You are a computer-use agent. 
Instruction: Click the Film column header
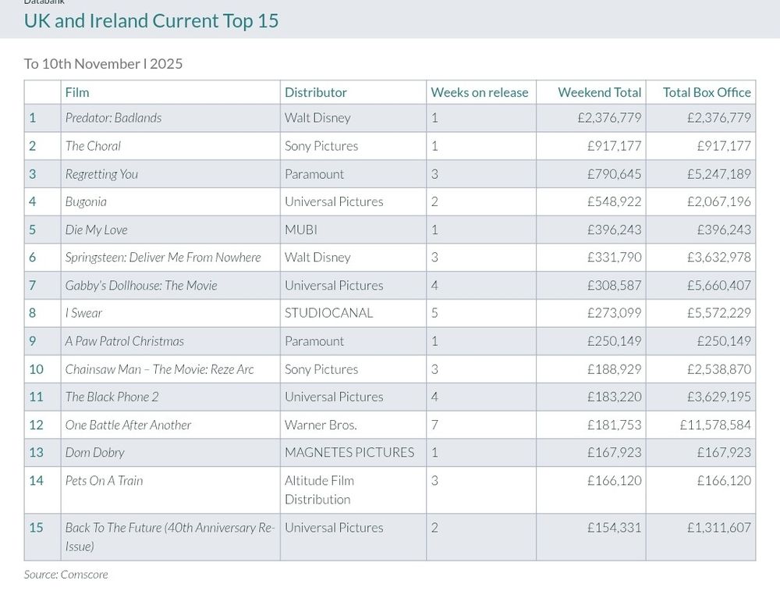pyautogui.click(x=77, y=93)
